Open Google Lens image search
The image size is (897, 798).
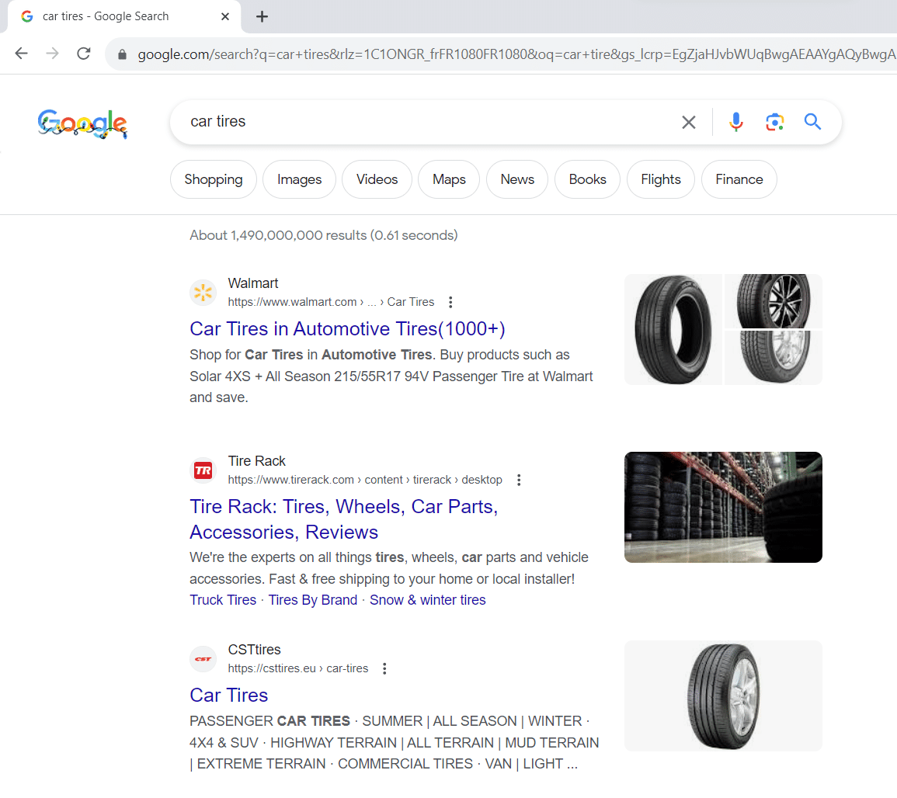click(774, 122)
